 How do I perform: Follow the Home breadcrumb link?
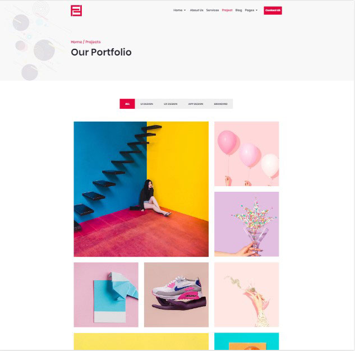point(76,42)
